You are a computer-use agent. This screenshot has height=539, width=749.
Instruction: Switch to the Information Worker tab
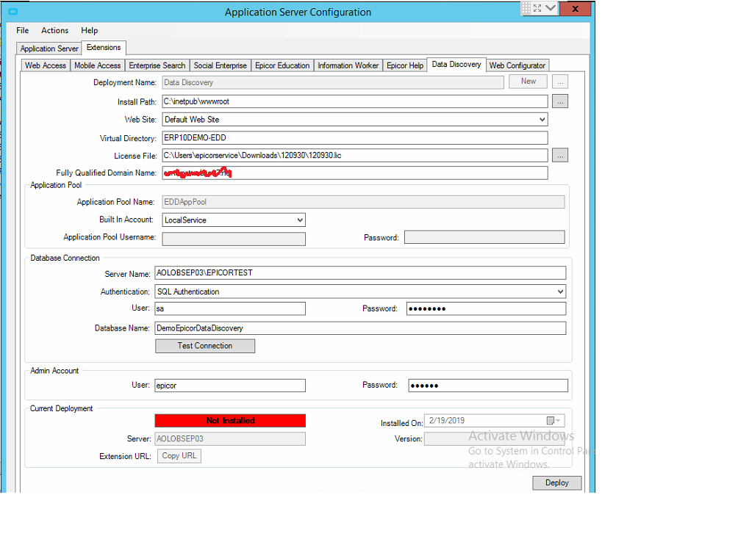pyautogui.click(x=348, y=65)
